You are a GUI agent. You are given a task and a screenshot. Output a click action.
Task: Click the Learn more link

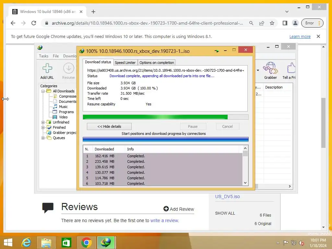click(x=300, y=36)
